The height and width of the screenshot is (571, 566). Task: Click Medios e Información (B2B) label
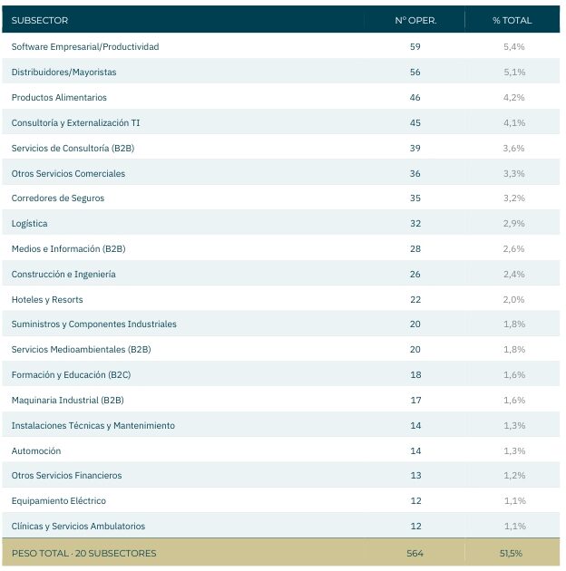pos(69,248)
